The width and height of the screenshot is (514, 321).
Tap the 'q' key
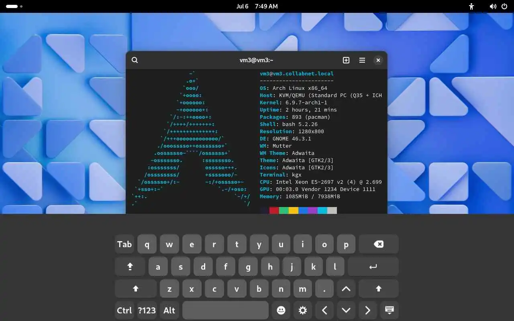(x=147, y=244)
